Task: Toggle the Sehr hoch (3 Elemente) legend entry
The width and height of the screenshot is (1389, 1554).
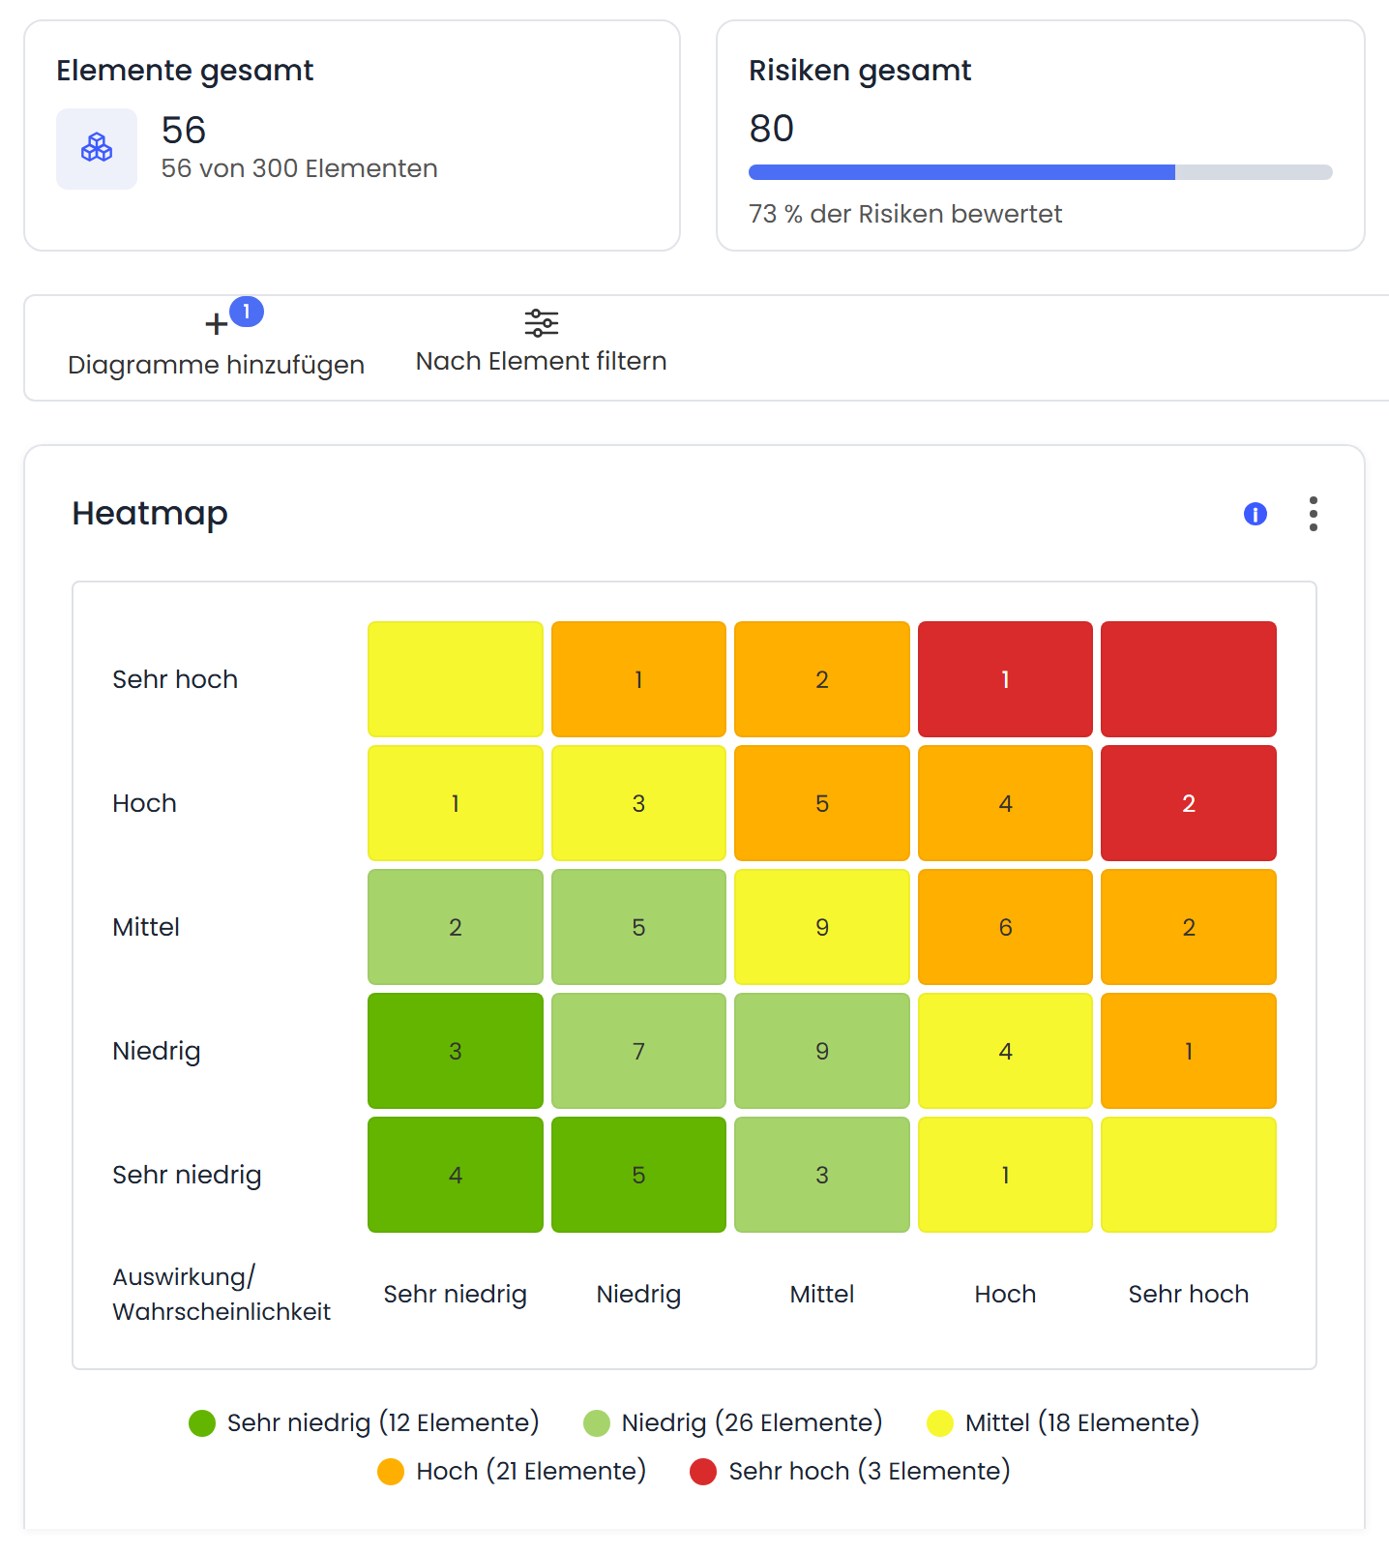Action: [x=850, y=1471]
